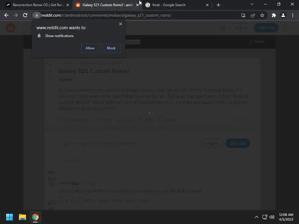View site information lock icon

36,15
